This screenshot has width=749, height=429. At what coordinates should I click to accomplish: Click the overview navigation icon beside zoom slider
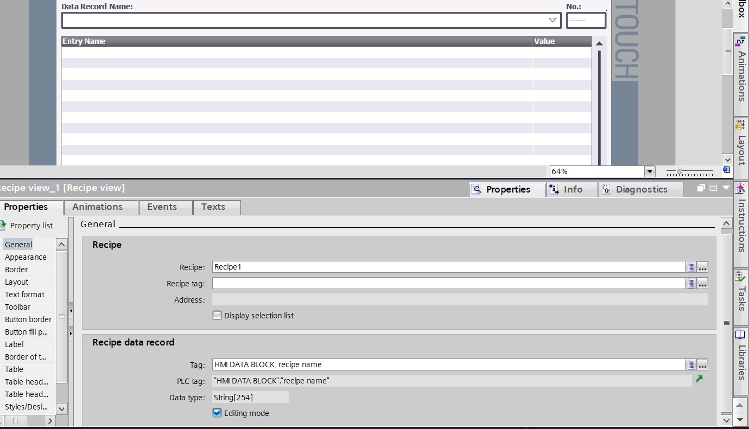tap(726, 170)
